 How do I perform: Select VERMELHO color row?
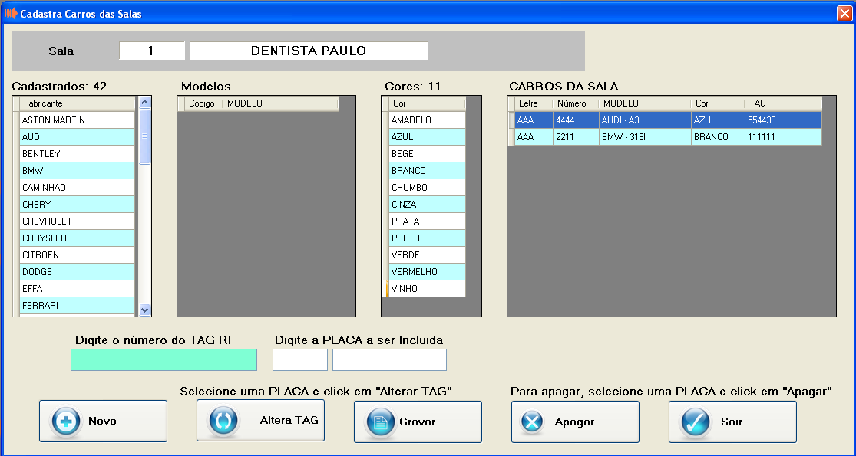click(x=427, y=272)
